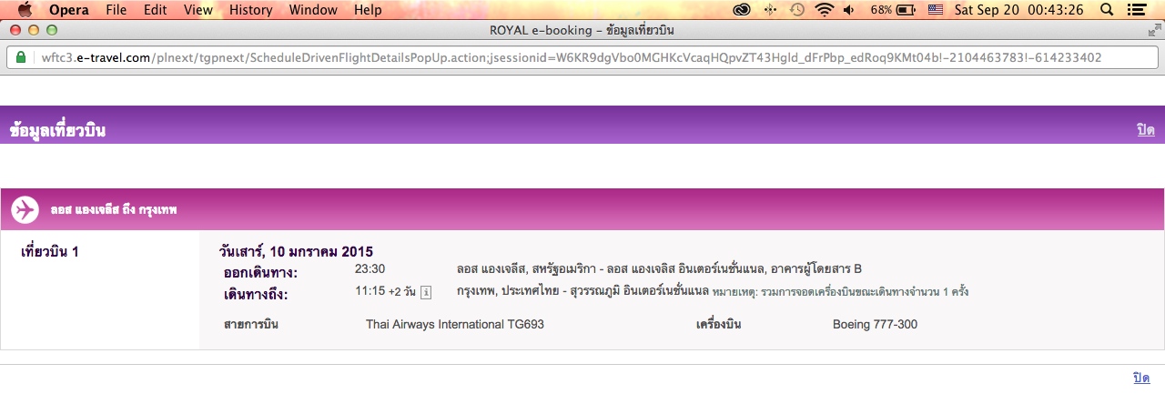Open the Edit menu
This screenshot has height=394, width=1165.
pos(155,10)
